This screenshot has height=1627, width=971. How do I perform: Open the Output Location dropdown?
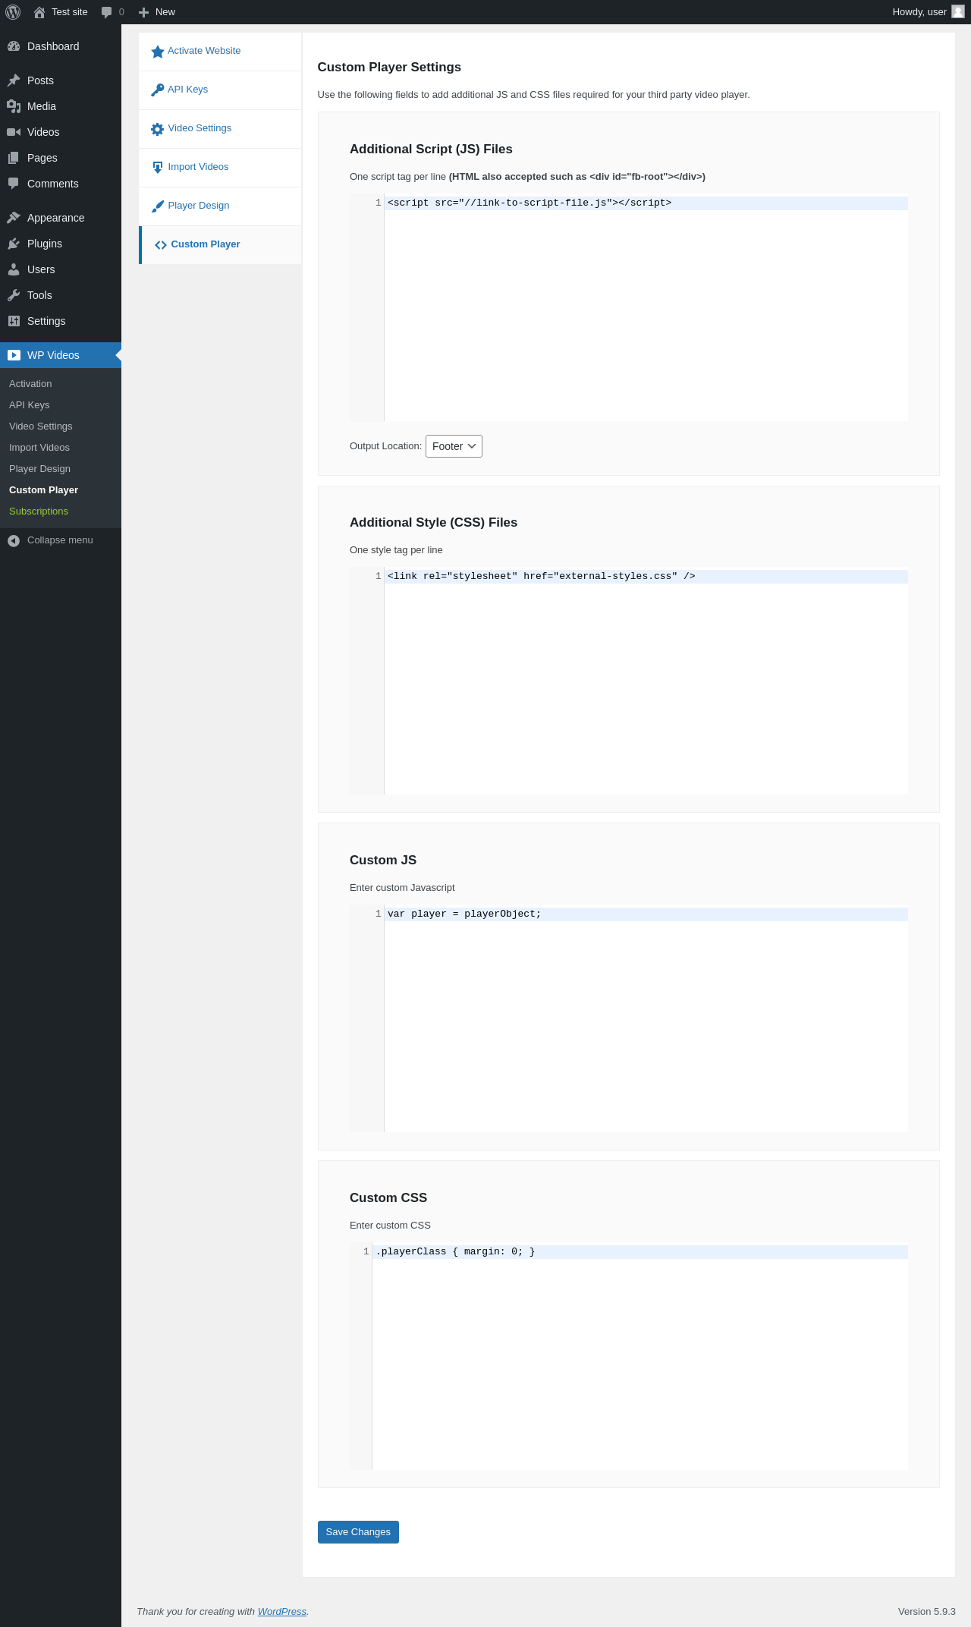tap(454, 446)
